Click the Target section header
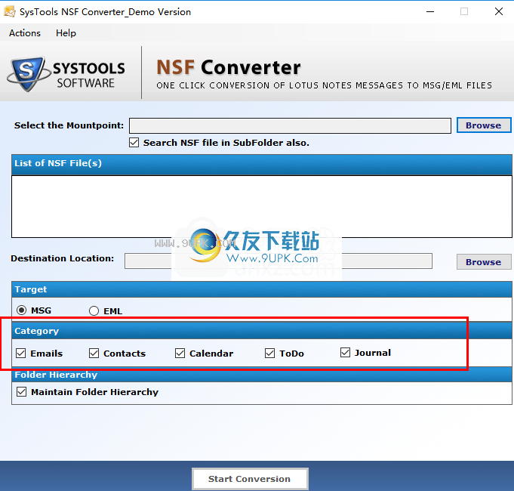This screenshot has width=514, height=491. click(x=262, y=289)
